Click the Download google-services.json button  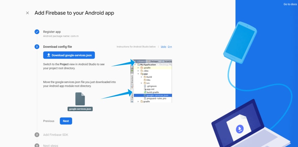tap(69, 55)
